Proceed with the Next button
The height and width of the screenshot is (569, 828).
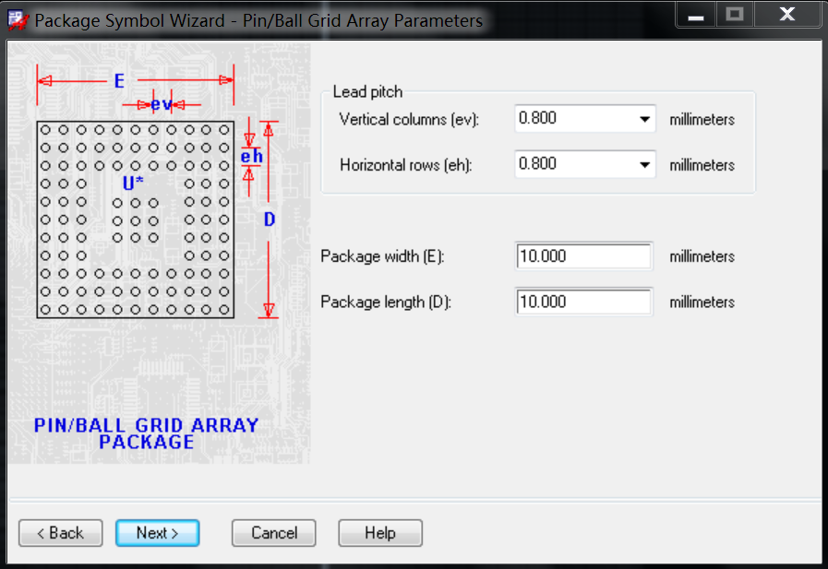click(157, 533)
